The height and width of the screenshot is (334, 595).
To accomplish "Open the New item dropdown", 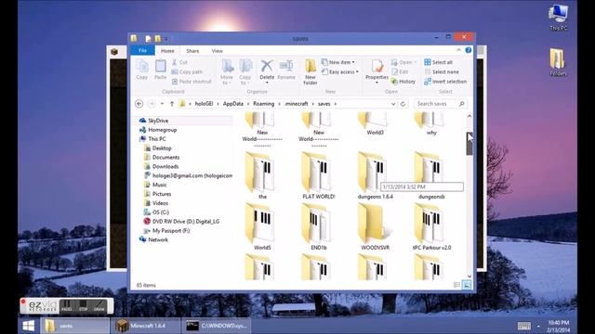I will [x=337, y=62].
